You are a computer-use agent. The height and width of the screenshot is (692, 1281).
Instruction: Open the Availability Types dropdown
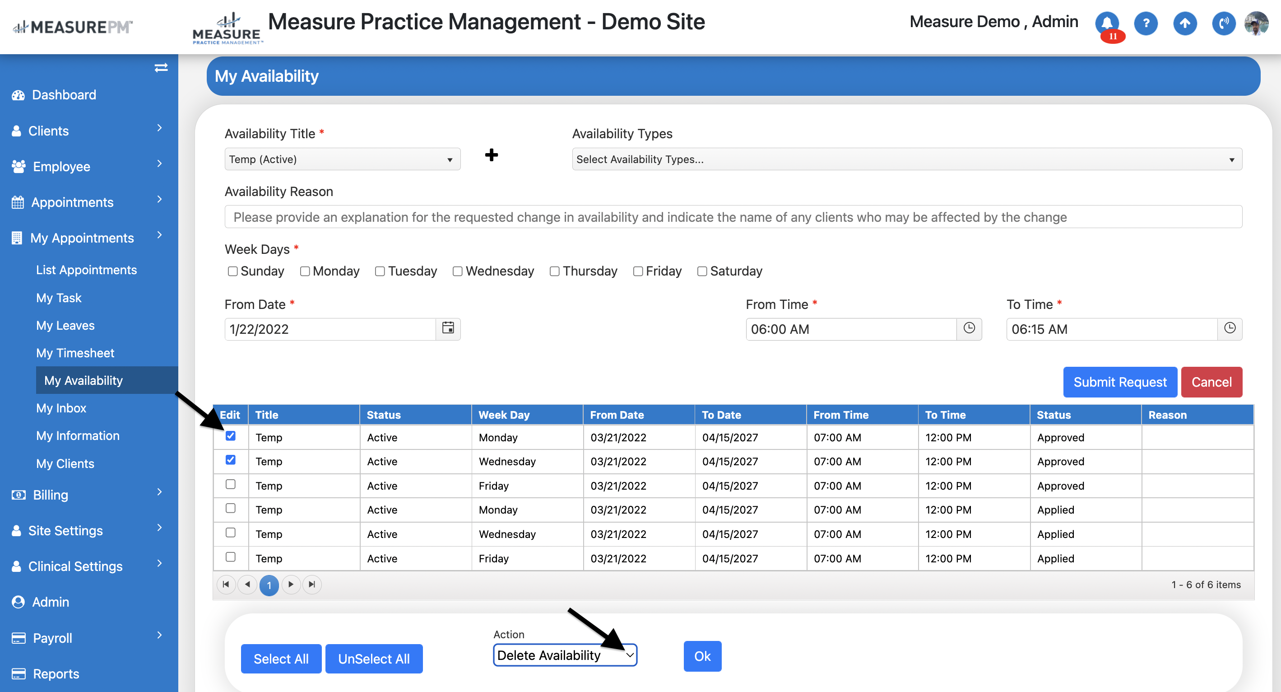click(x=906, y=159)
